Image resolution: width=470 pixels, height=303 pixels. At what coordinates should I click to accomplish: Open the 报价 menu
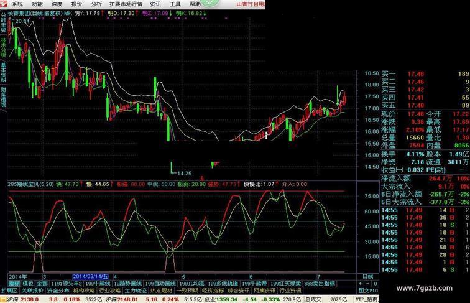click(76, 4)
